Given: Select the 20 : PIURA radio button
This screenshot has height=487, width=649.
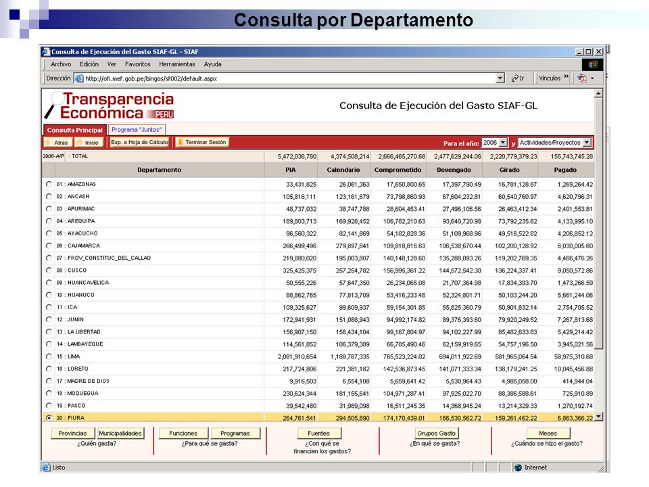Looking at the screenshot, I should [x=49, y=417].
